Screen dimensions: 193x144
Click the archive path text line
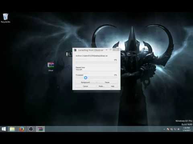(92, 56)
